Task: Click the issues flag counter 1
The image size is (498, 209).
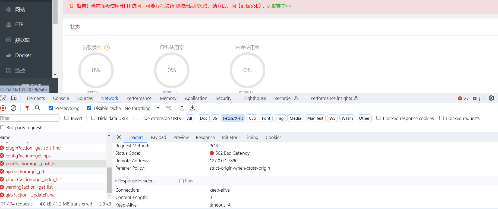Action: click(x=477, y=99)
